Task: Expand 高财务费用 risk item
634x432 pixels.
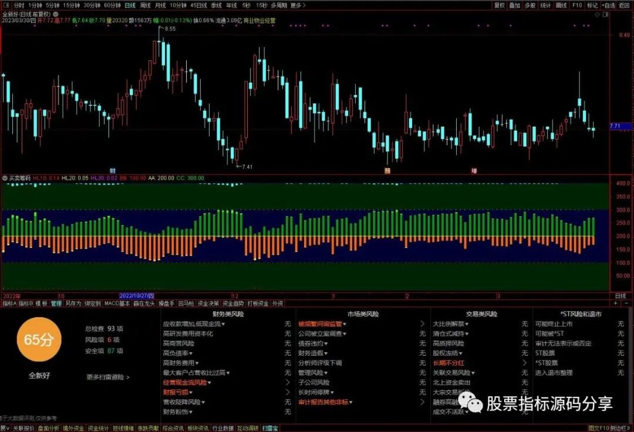Action: click(181, 363)
